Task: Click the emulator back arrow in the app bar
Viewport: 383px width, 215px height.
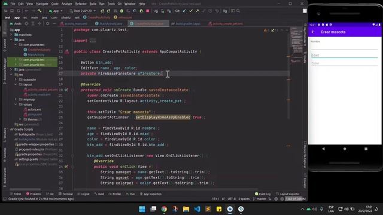Action: pyautogui.click(x=313, y=32)
